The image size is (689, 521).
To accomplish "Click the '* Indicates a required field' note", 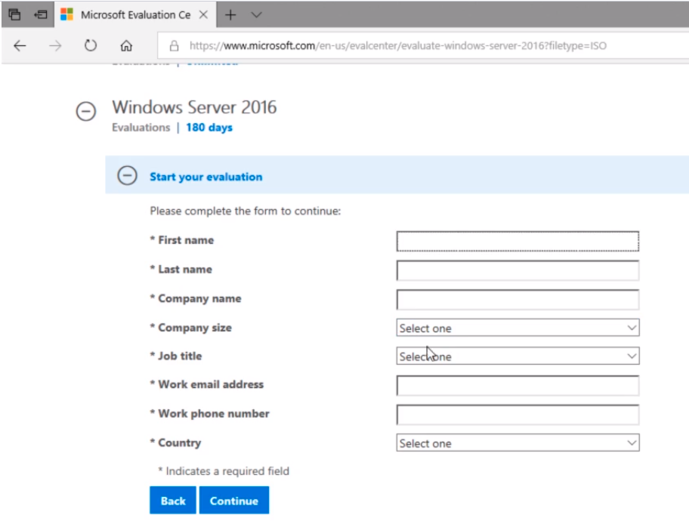I will point(224,471).
